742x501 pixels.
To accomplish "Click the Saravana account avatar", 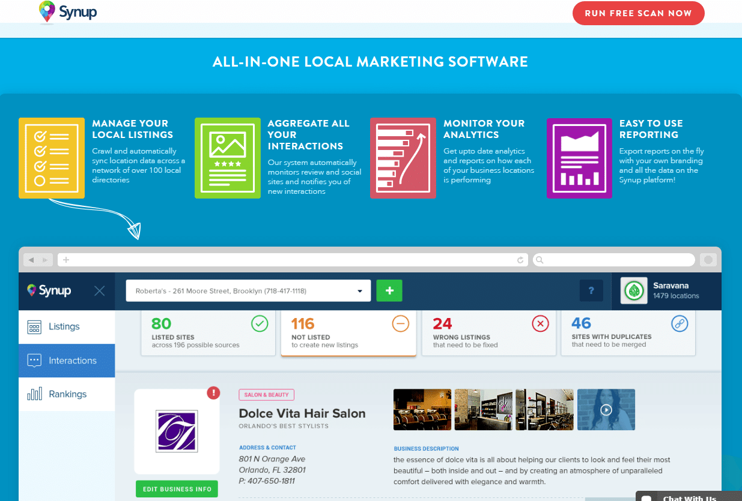I will [634, 290].
